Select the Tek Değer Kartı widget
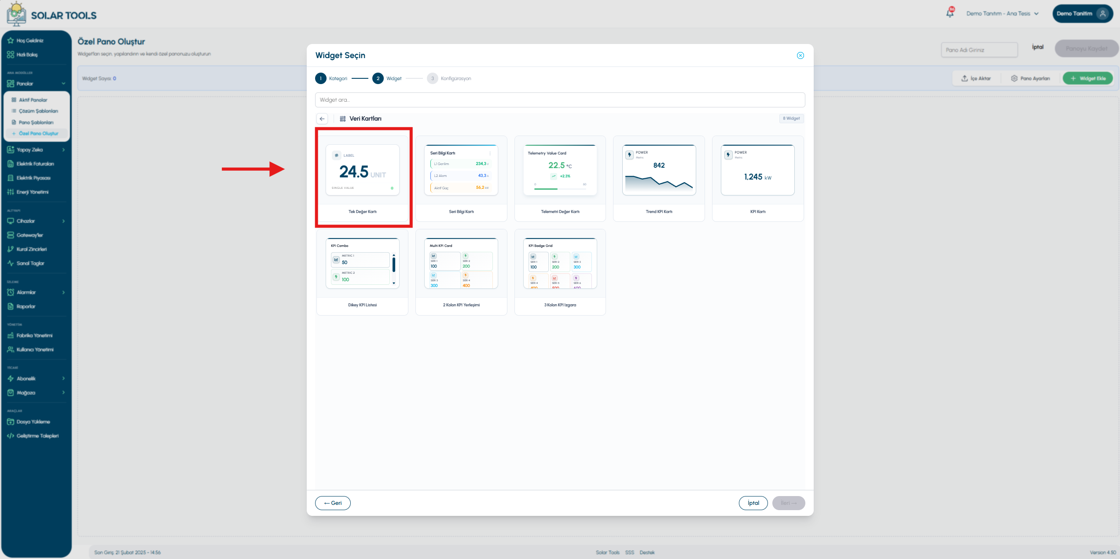This screenshot has height=559, width=1120. pyautogui.click(x=362, y=179)
